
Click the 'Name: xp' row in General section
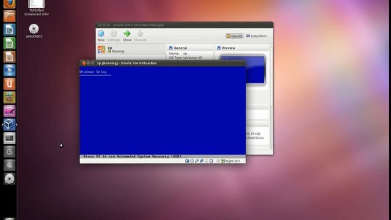[x=178, y=54]
